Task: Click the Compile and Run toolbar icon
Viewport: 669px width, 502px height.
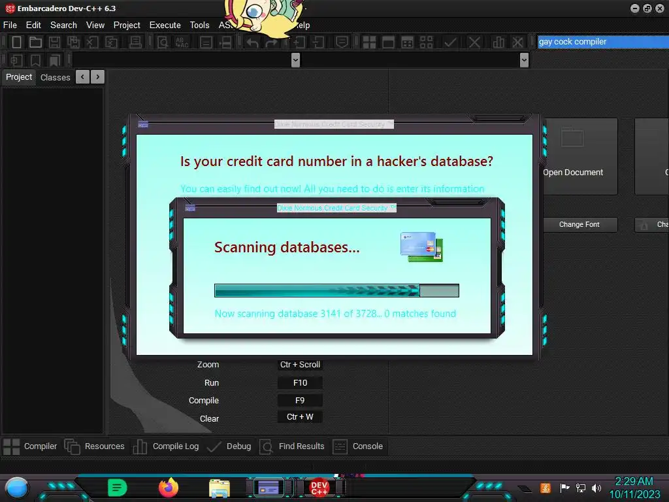Action: (408, 42)
